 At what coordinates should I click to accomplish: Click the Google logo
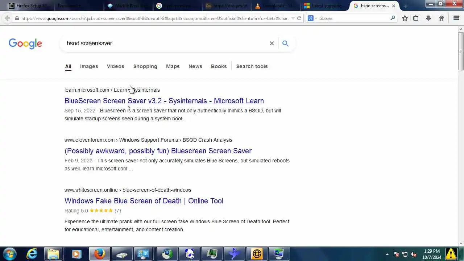pyautogui.click(x=25, y=43)
